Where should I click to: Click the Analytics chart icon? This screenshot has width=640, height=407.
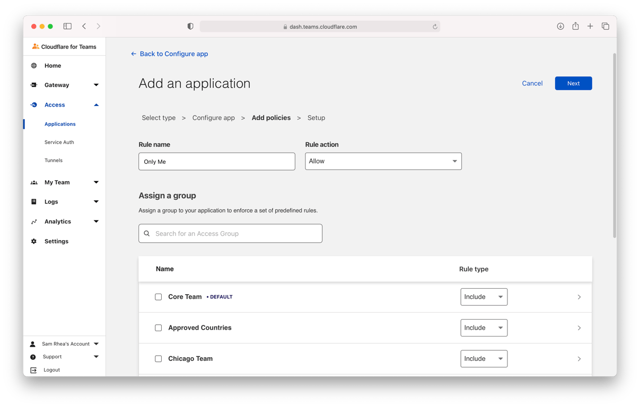click(34, 222)
